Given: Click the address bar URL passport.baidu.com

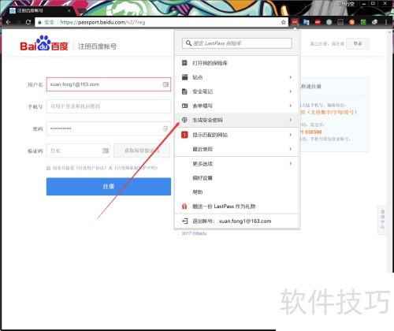Looking at the screenshot, I should pos(102,22).
